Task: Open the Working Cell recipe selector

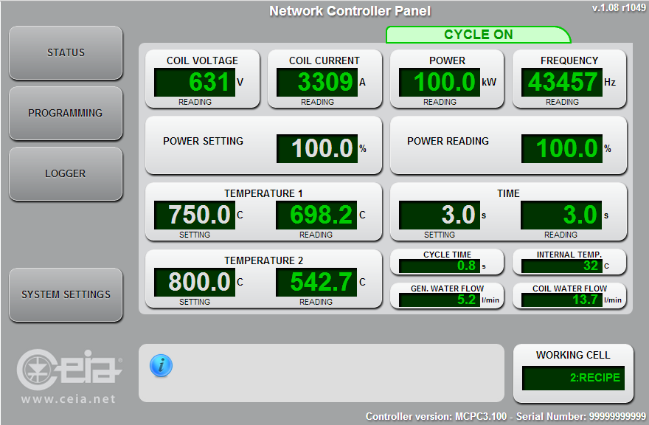Action: point(573,378)
